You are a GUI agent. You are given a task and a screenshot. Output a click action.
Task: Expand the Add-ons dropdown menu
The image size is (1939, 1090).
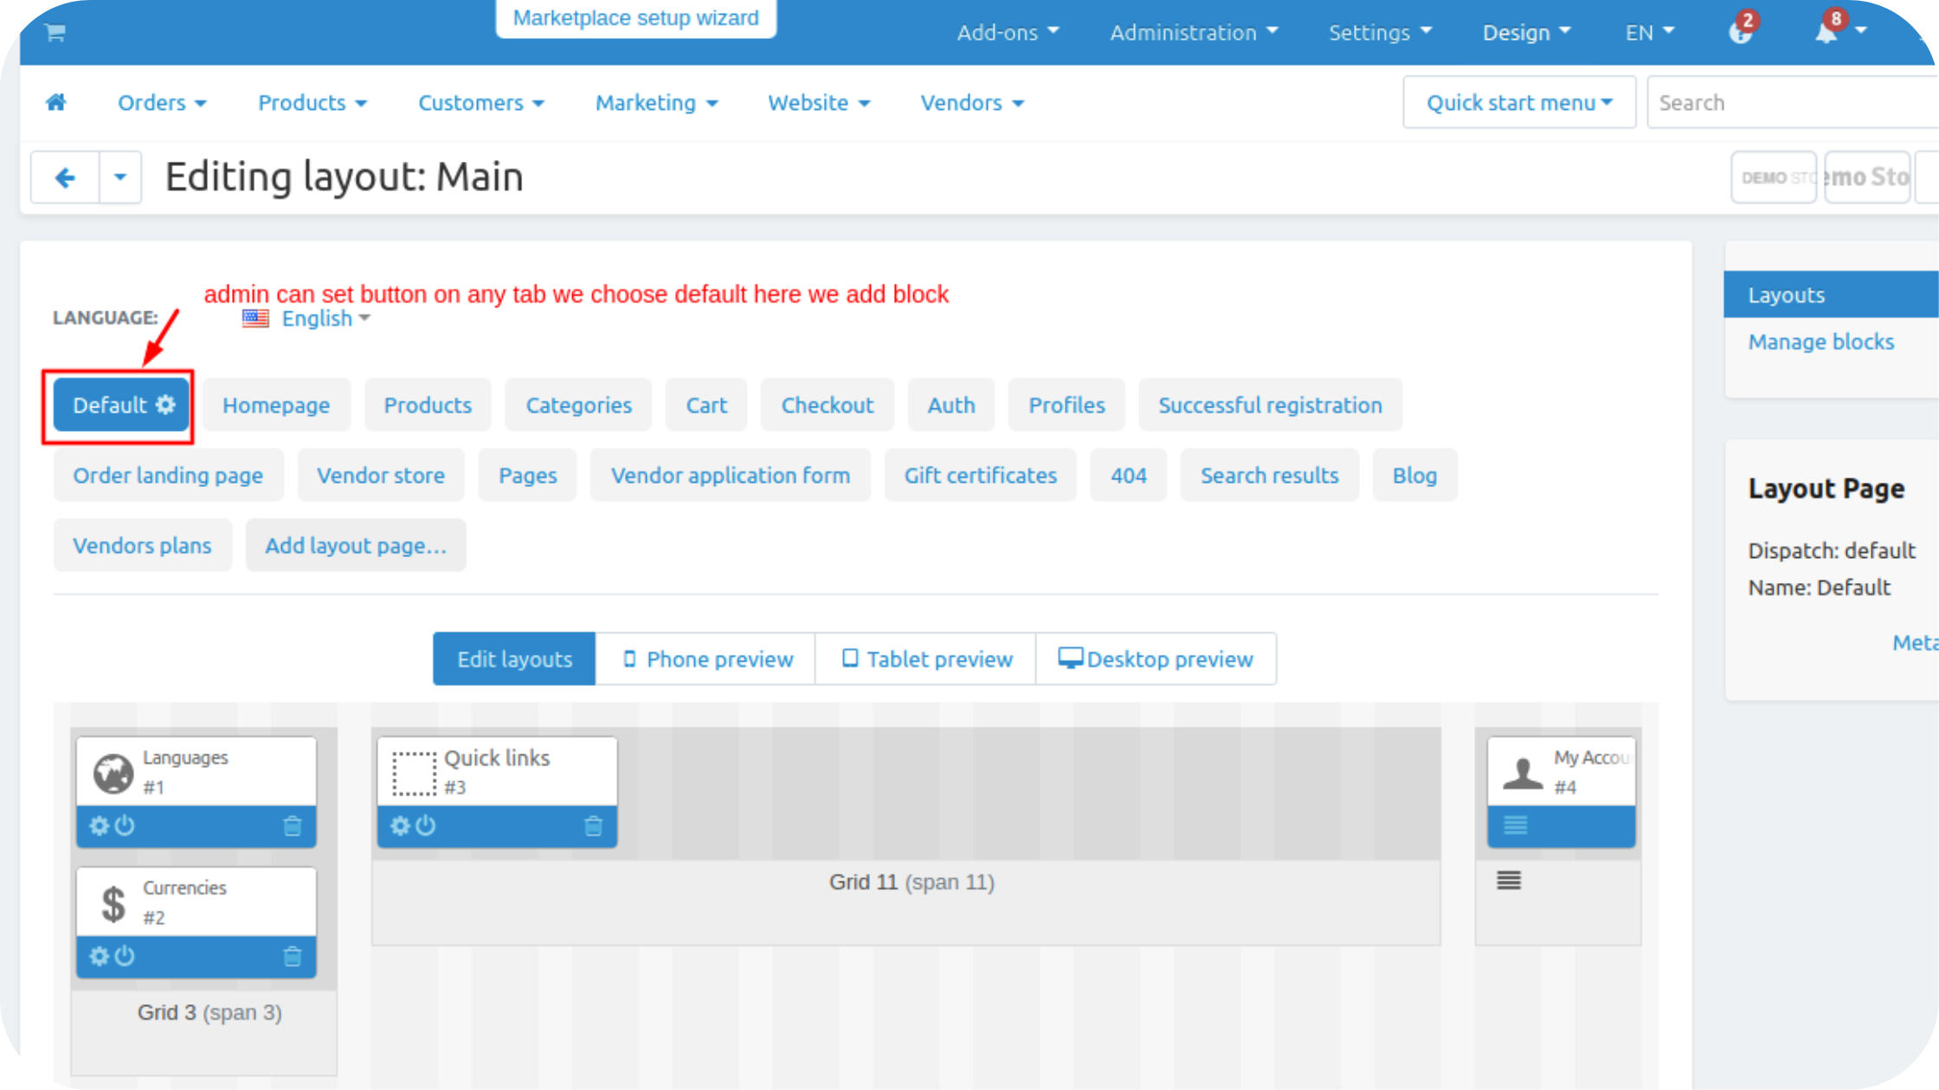pyautogui.click(x=1008, y=33)
